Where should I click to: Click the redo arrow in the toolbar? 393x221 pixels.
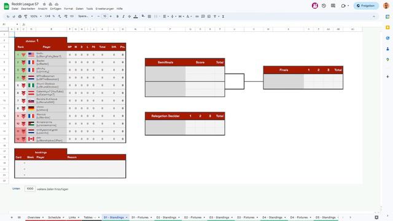pos(14,17)
